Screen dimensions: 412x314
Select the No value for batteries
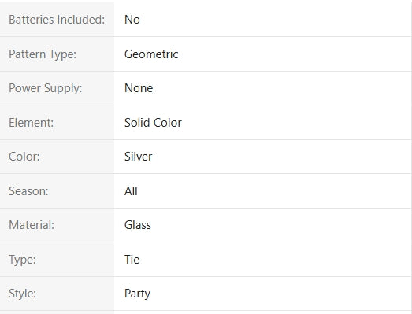132,20
